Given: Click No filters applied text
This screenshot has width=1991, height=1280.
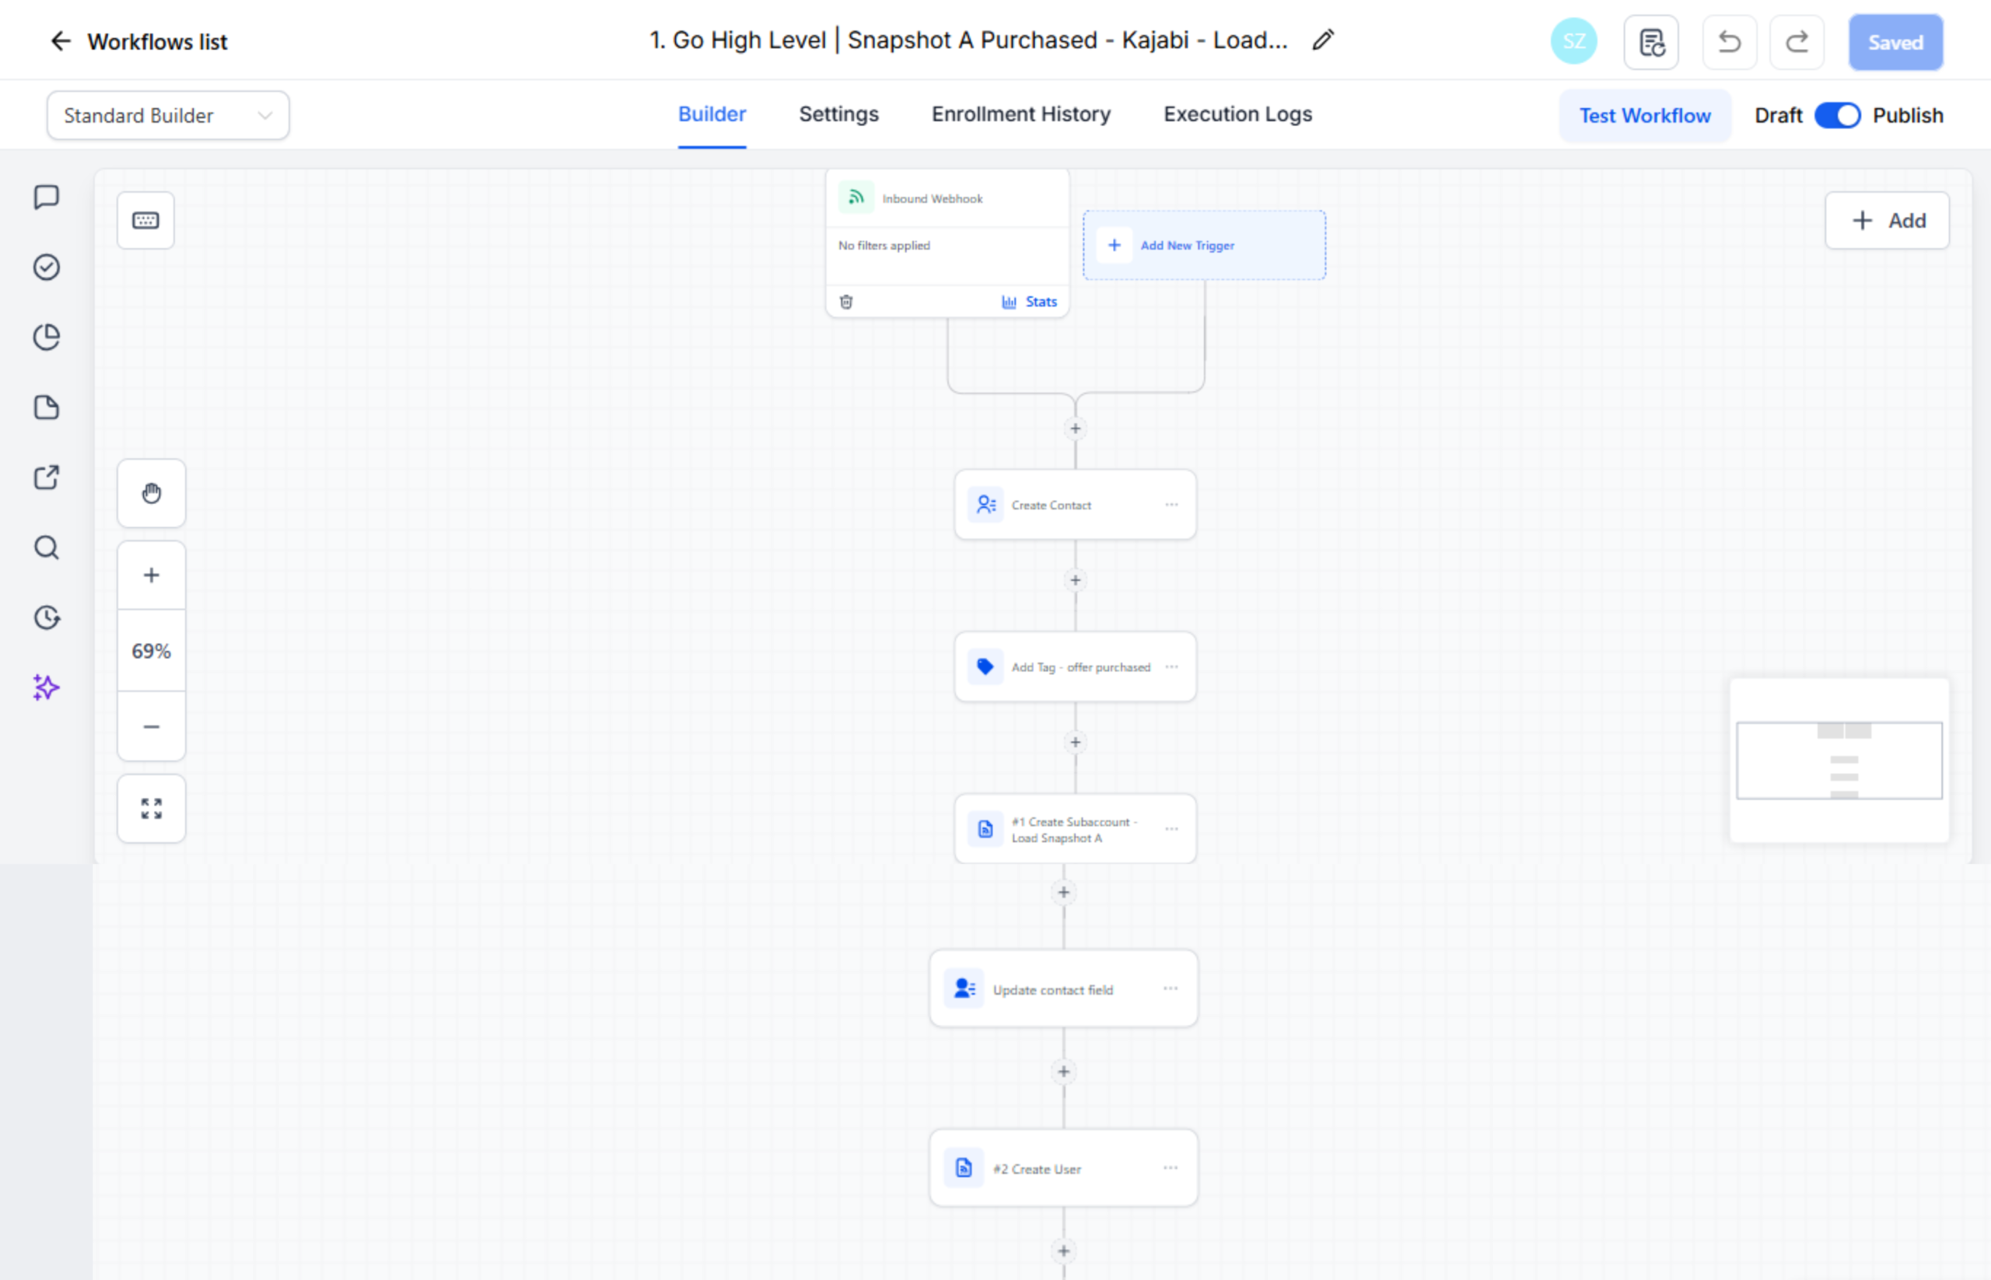Looking at the screenshot, I should coord(884,245).
